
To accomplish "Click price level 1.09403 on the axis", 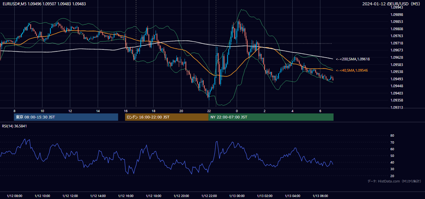I will click(x=397, y=93).
